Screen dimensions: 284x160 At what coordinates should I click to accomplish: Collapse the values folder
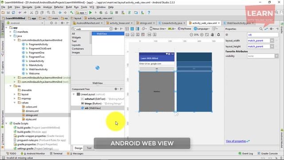point(15,103)
